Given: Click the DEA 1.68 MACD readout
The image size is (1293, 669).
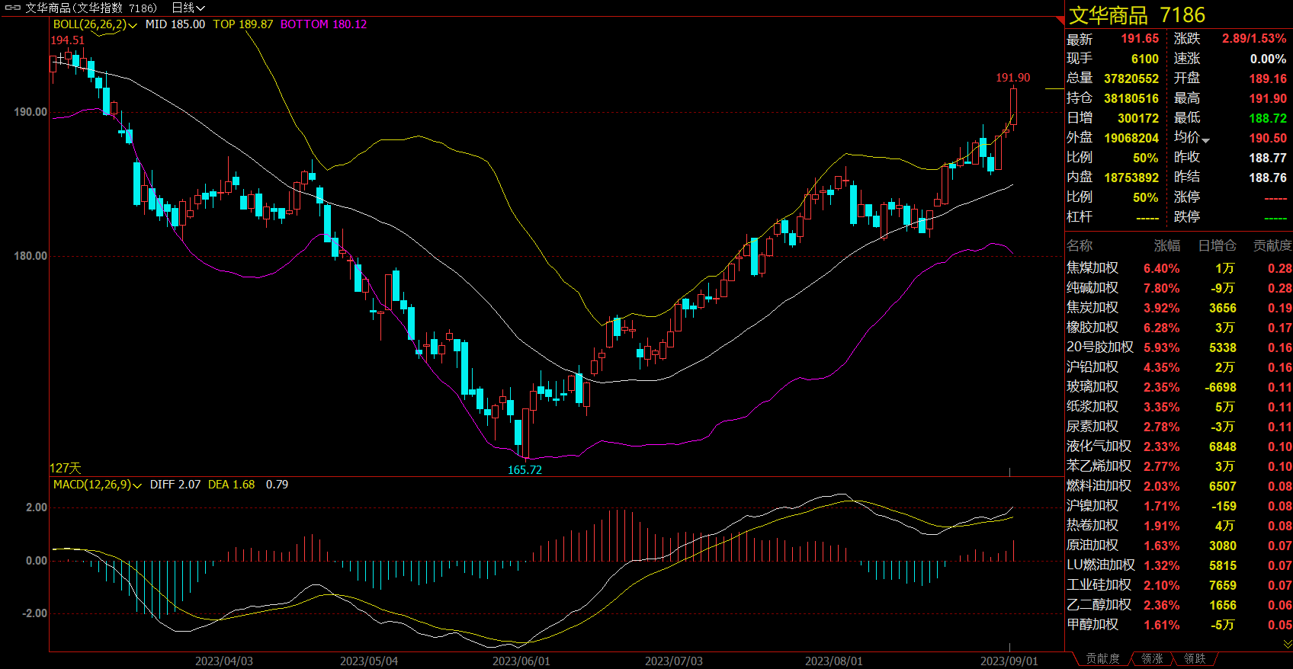Looking at the screenshot, I should [x=232, y=485].
